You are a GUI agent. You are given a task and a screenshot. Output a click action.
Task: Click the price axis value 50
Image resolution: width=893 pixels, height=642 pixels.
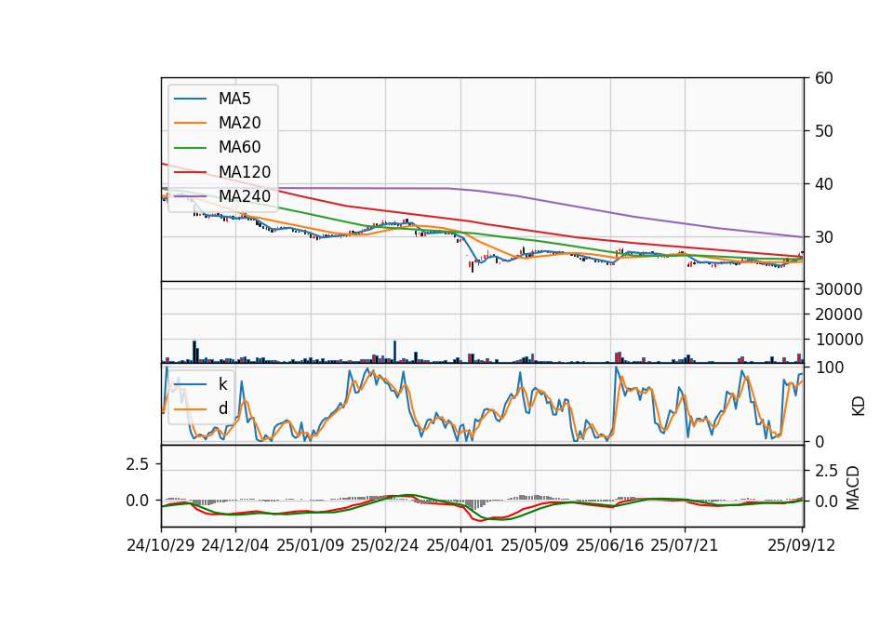point(824,131)
